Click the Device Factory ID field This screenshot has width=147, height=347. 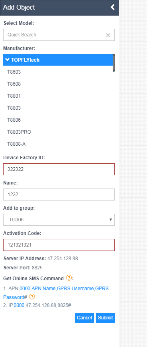[x=59, y=169]
